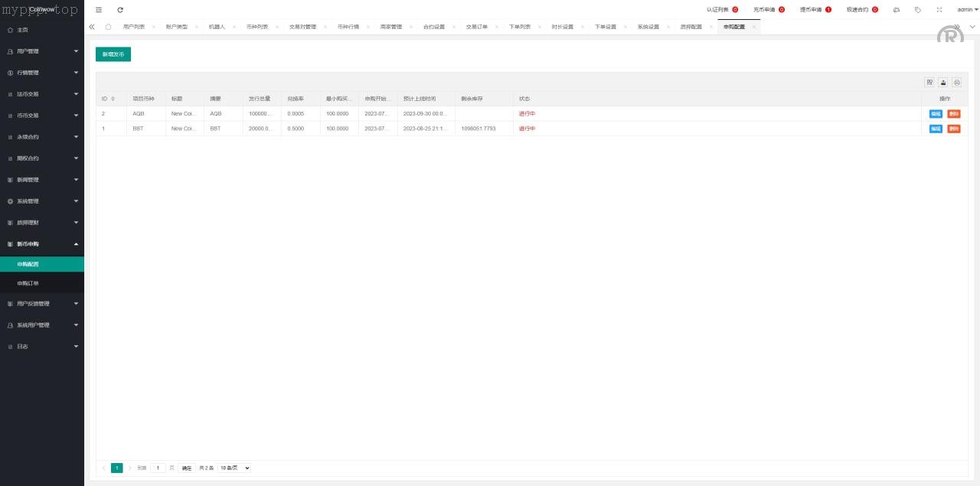Click 删除 button for the BBT row
980x486 pixels.
point(953,129)
